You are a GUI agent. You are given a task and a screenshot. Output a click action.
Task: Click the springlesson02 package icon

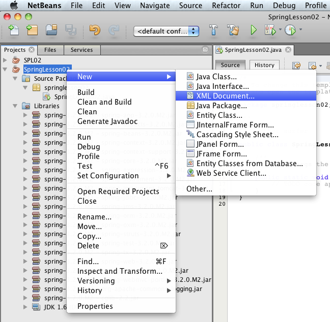coord(36,87)
